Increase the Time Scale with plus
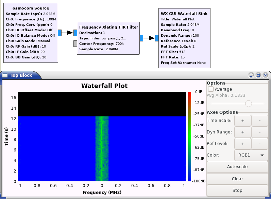Image resolution: width=271 pixels, height=199 pixels. coord(242,121)
